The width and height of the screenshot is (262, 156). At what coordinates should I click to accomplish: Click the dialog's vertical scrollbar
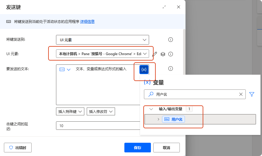[x=184, y=52]
